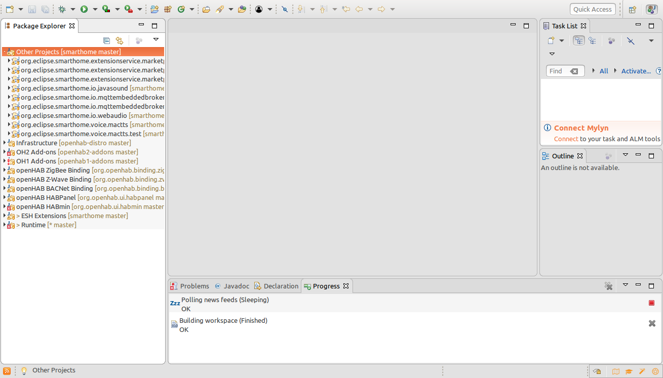Click the green Run button

click(84, 9)
